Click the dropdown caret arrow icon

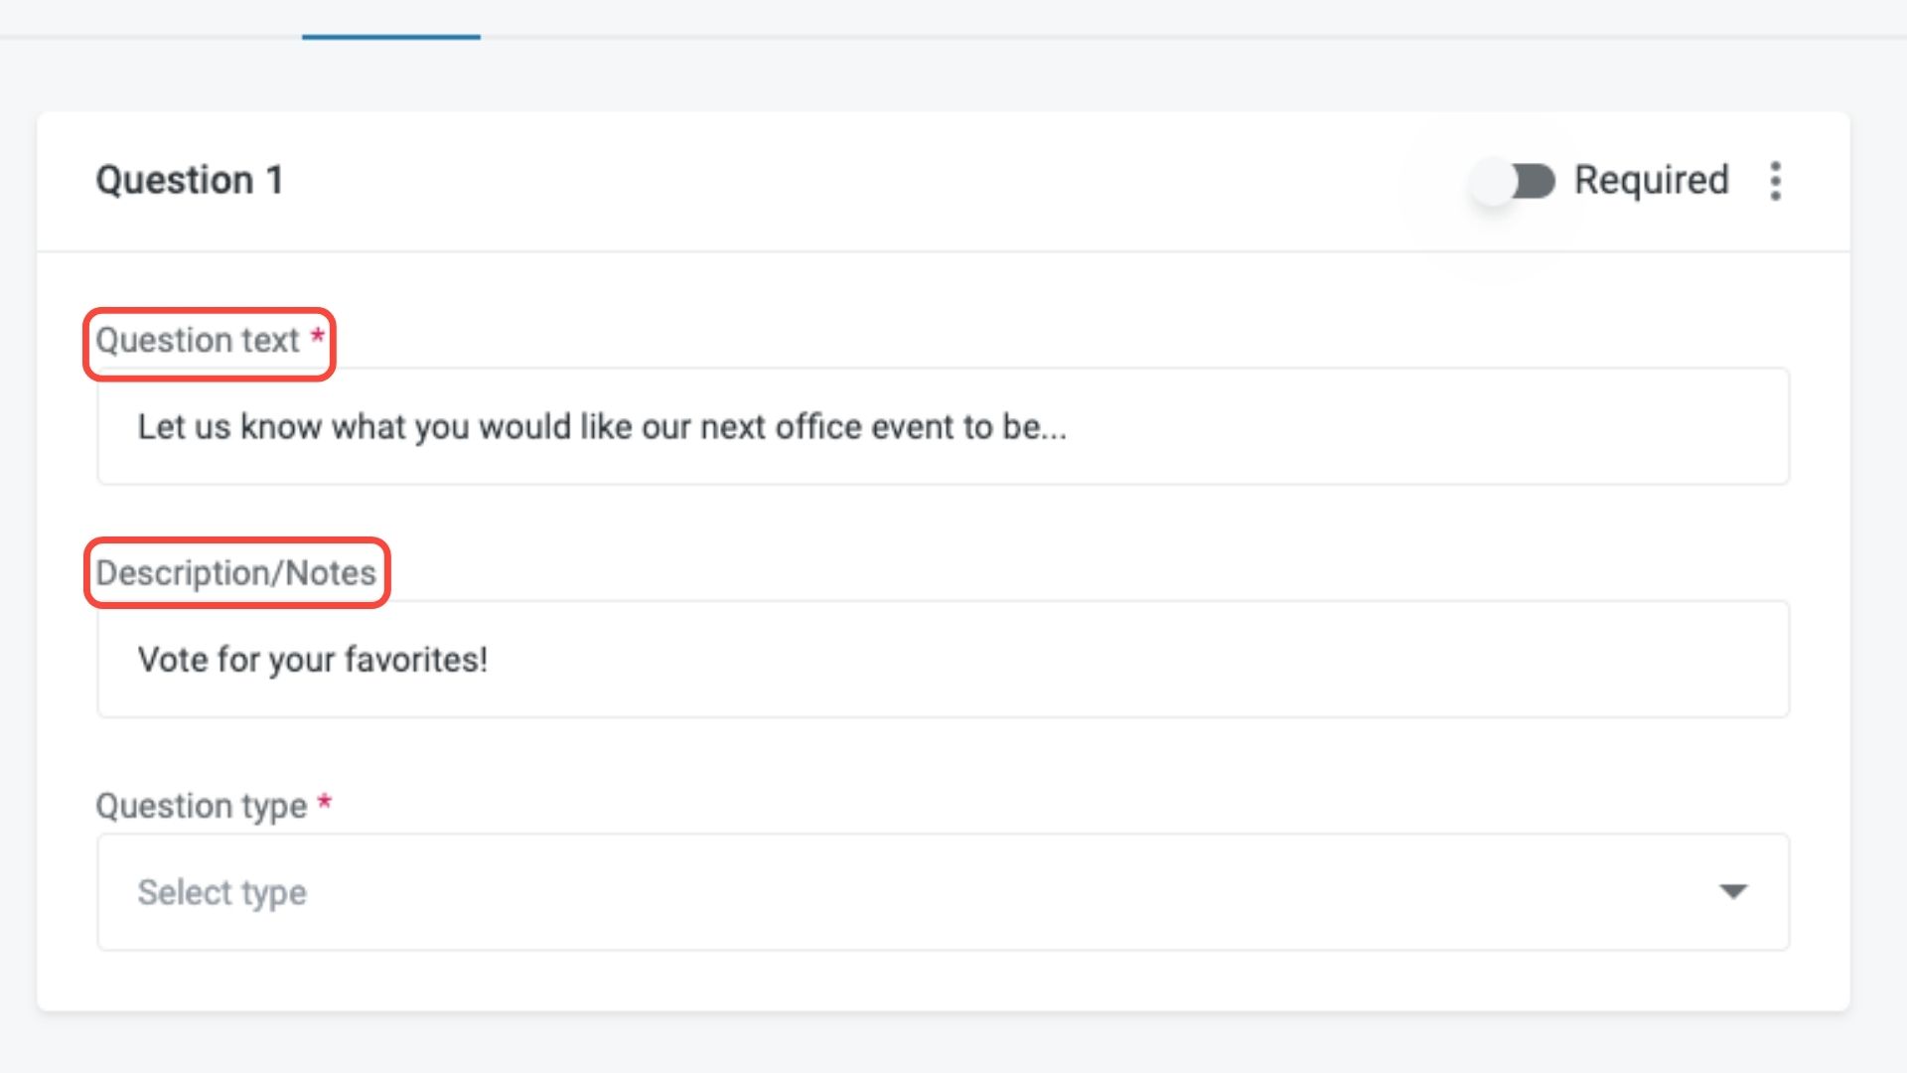click(1733, 892)
